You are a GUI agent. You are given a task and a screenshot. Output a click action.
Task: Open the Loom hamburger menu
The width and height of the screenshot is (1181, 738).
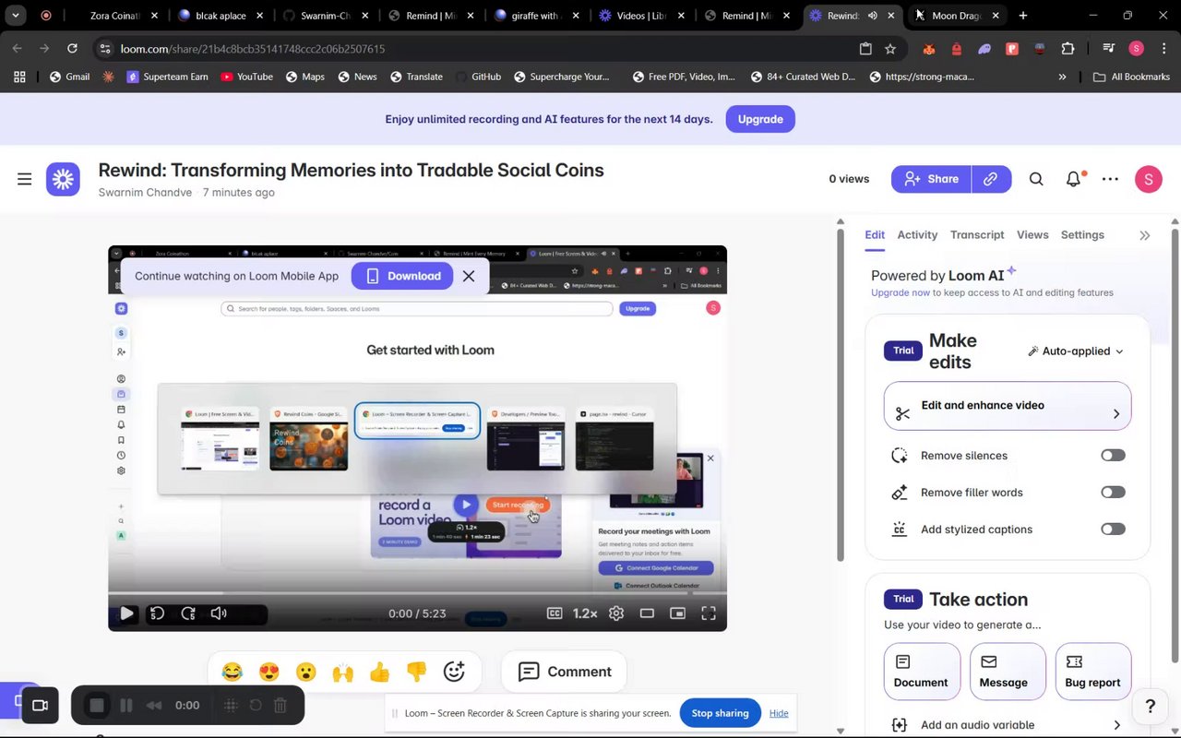[x=25, y=179]
